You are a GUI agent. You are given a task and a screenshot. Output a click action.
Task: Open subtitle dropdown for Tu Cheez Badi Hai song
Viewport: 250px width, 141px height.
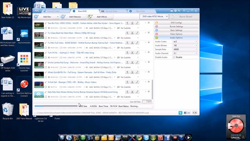coord(138,38)
